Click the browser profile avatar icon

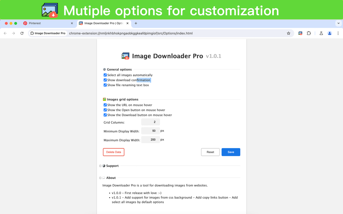point(330,33)
